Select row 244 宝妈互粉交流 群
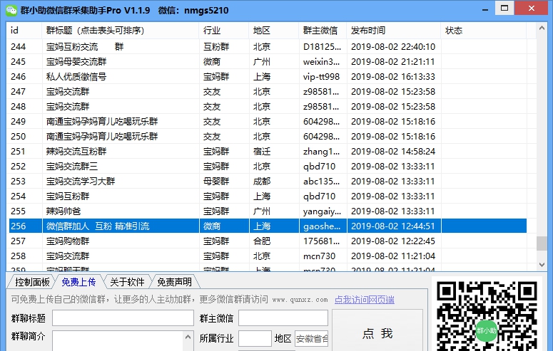553x351 pixels. pyautogui.click(x=268, y=46)
